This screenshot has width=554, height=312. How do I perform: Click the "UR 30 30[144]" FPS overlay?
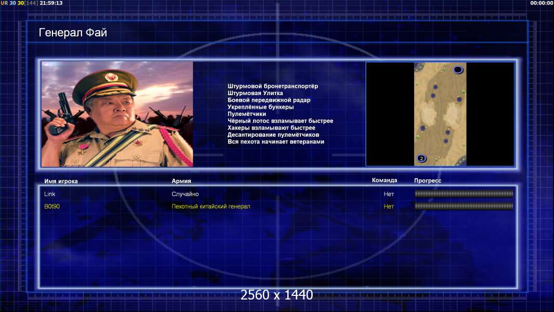19,3
